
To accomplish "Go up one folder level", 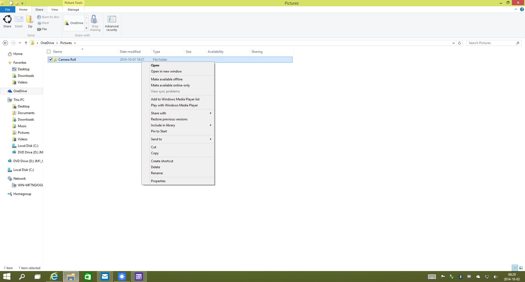I will click(26, 43).
